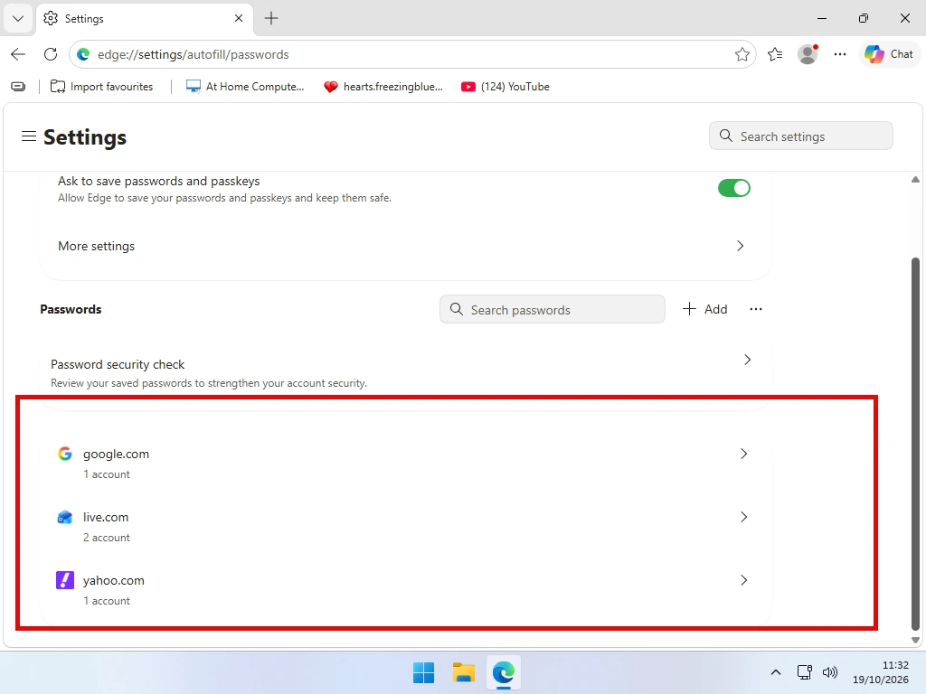Click the scrollbar down arrow

point(915,641)
